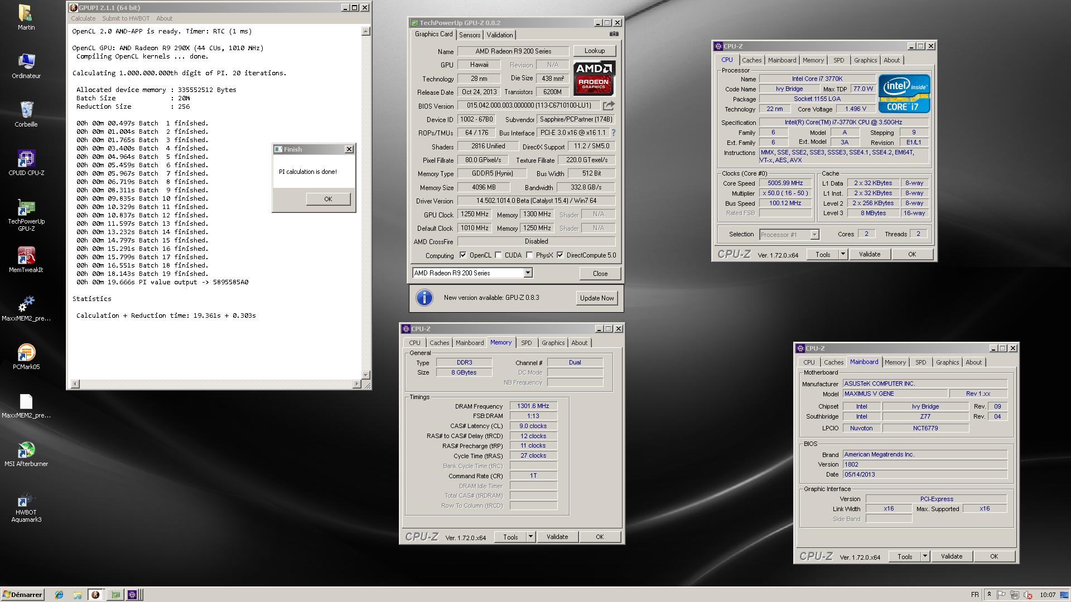Open SPD tab in the CPU-Z memory window
Screen dimensions: 1071x602
click(526, 343)
